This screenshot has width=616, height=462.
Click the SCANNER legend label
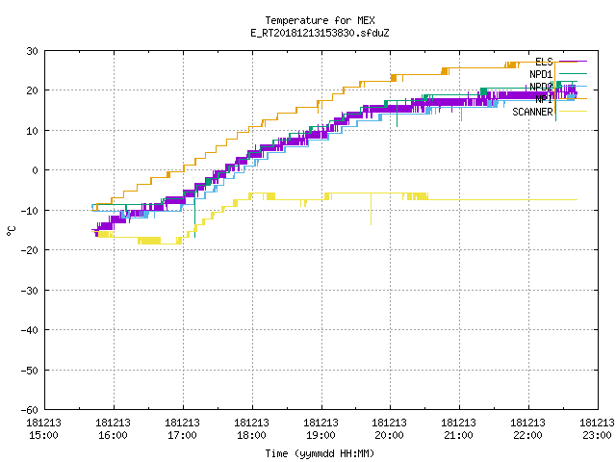[532, 112]
